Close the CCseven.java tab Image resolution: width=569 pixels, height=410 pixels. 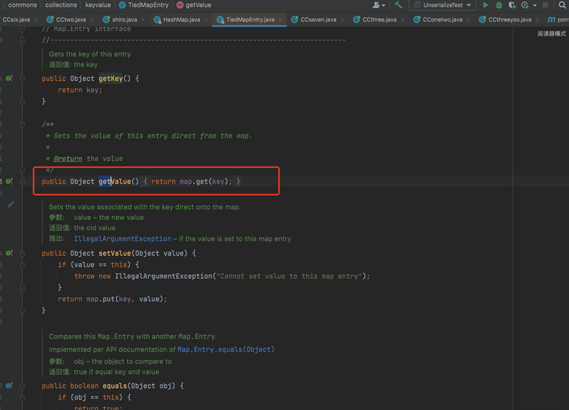342,20
